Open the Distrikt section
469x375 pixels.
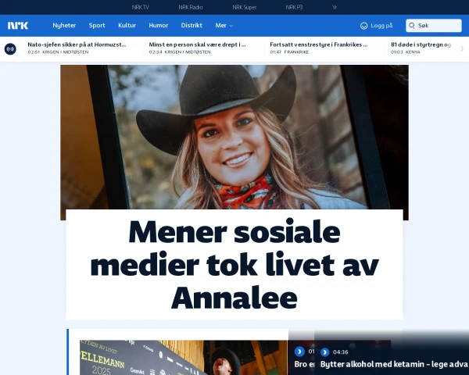tap(192, 25)
